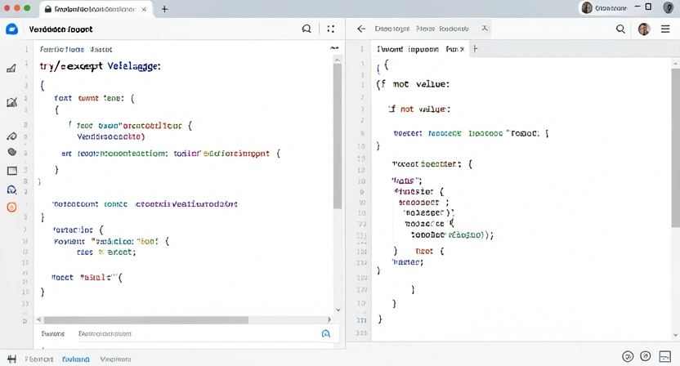Click the right arrow of the horizontal scrollbar
The image size is (680, 366).
[x=329, y=319]
